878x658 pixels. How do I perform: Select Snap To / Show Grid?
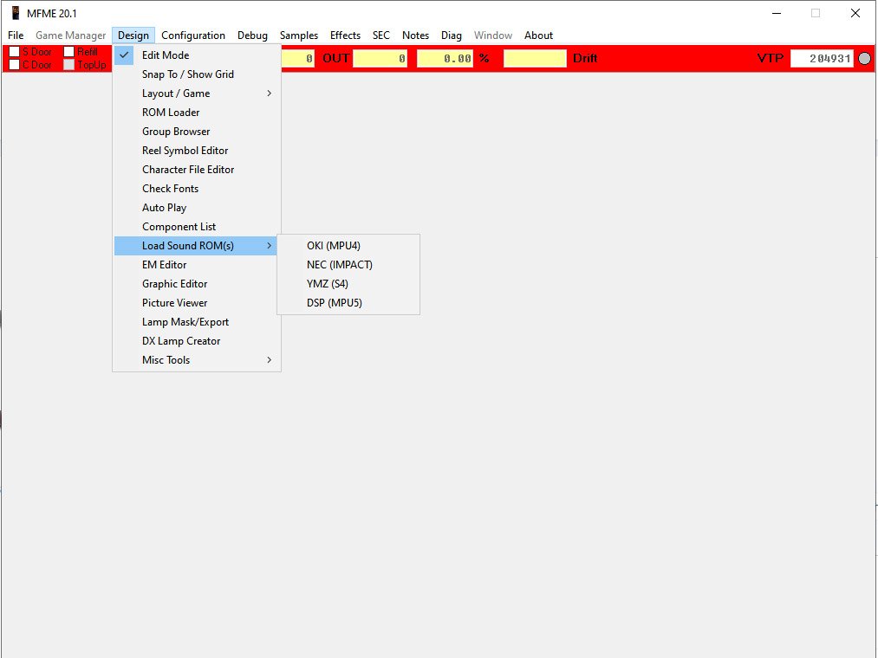pyautogui.click(x=197, y=74)
